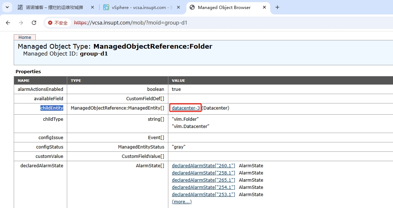This screenshot has height=208, width=393.
Task: Expand the tab search dropdown arrow
Action: [x=7, y=7]
